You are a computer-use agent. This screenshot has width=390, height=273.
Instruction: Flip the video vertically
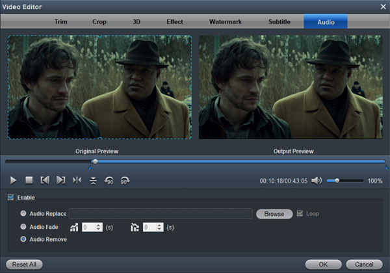93,181
